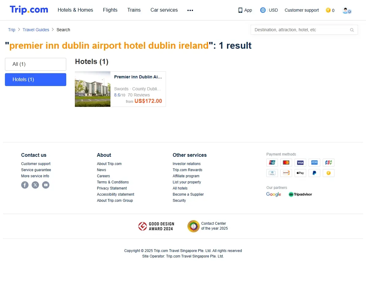
Task: Click the 70 Reviews text
Action: 139,95
